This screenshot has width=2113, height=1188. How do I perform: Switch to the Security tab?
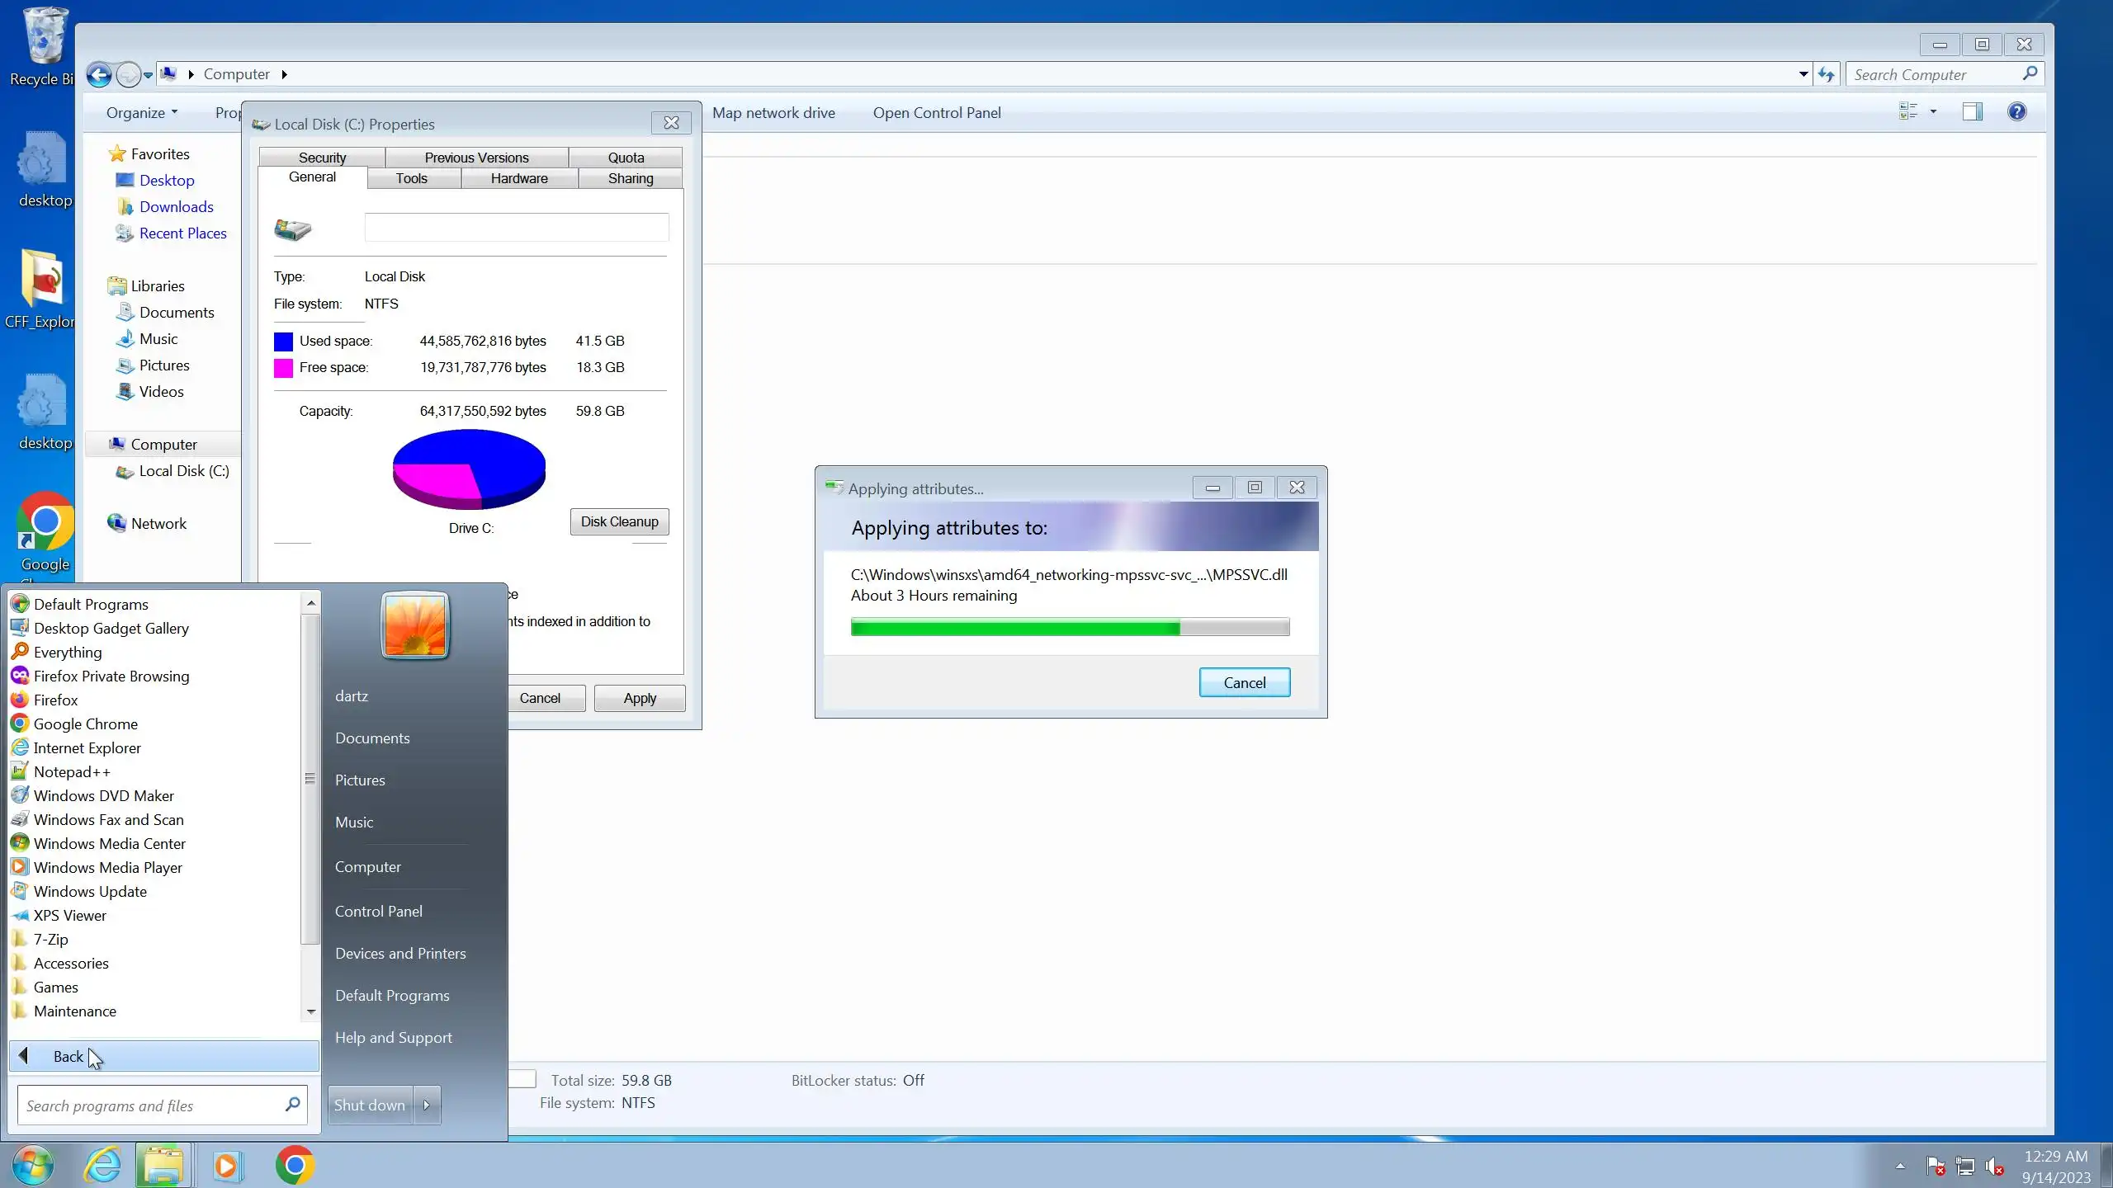click(322, 158)
